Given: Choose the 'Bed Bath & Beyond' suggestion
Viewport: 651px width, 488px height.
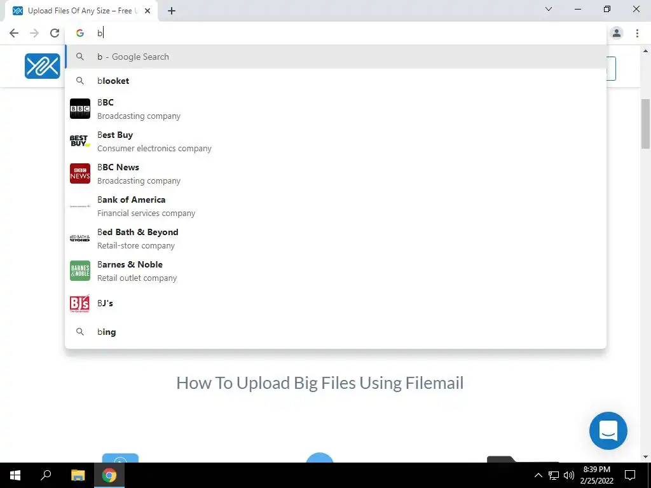Looking at the screenshot, I should [336, 238].
